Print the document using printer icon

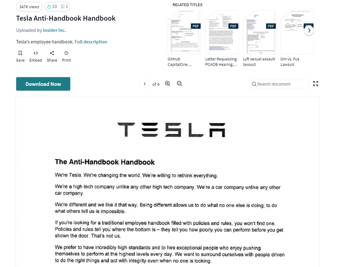[x=67, y=53]
